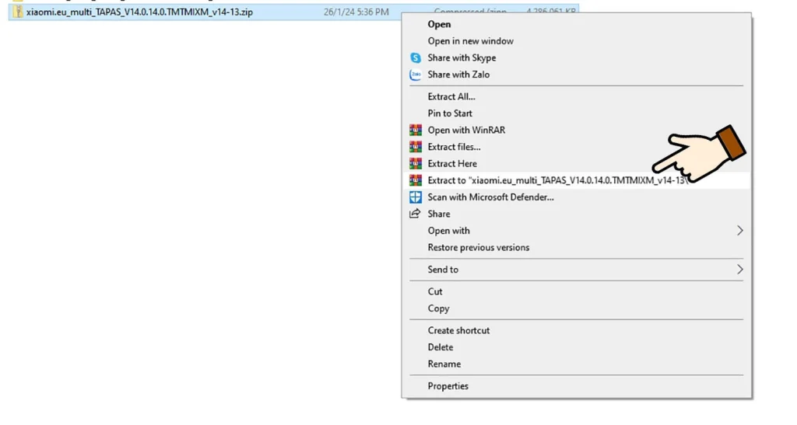This screenshot has height=425, width=797.
Task: Click the zip file icon in file list
Action: pos(19,12)
